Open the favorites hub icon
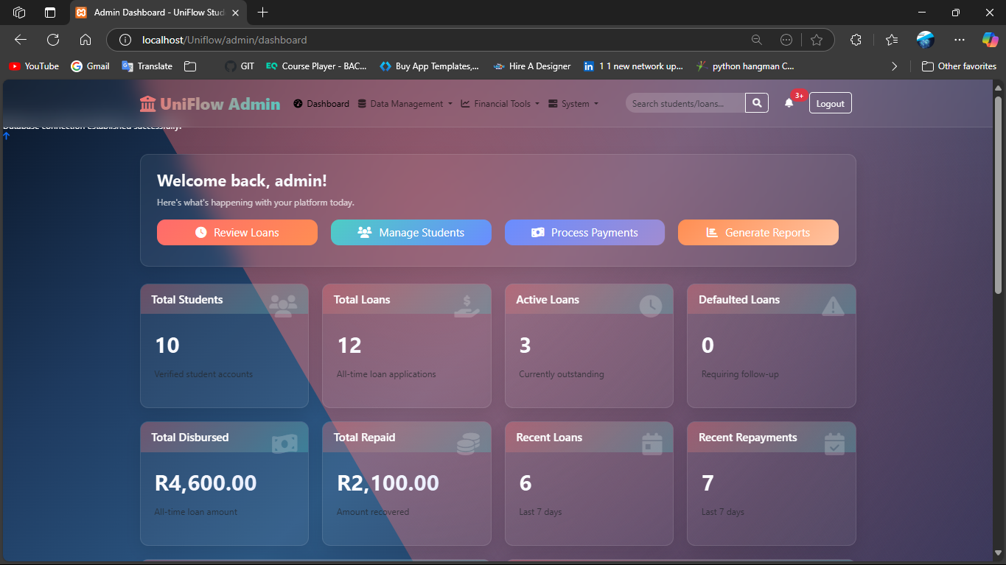This screenshot has width=1006, height=565. (892, 40)
